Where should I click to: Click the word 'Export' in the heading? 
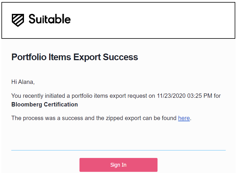(87, 57)
